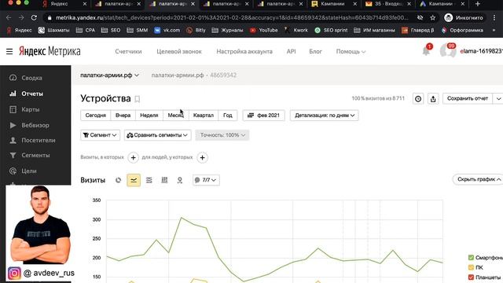Select Год period
The image size is (503, 283).
228,116
